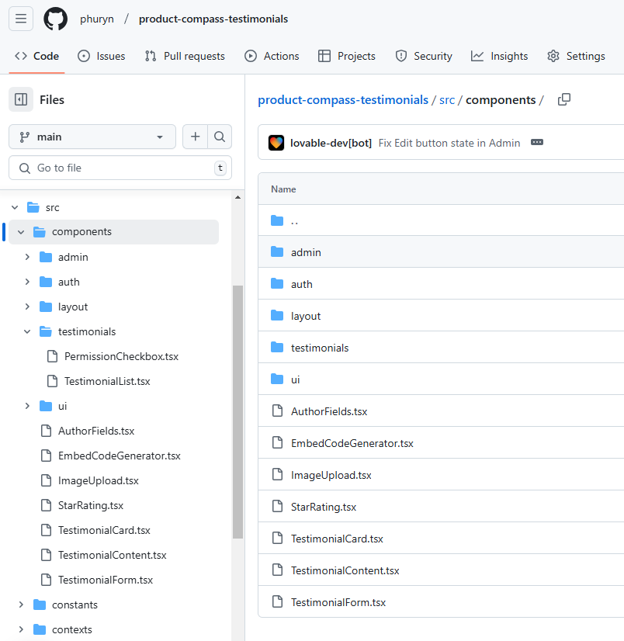Switch to the Pull requests tab
This screenshot has width=624, height=641.
(185, 56)
